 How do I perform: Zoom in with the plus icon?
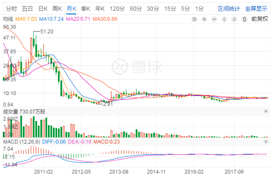pyautogui.click(x=204, y=19)
